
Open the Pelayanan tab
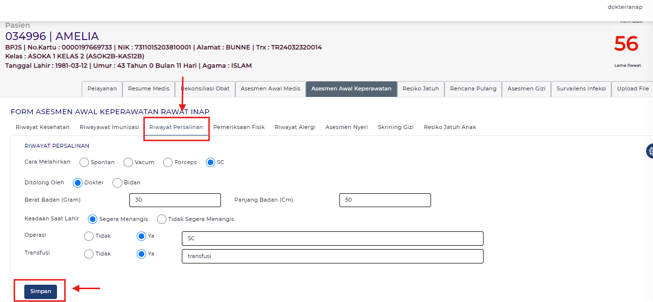coord(102,89)
